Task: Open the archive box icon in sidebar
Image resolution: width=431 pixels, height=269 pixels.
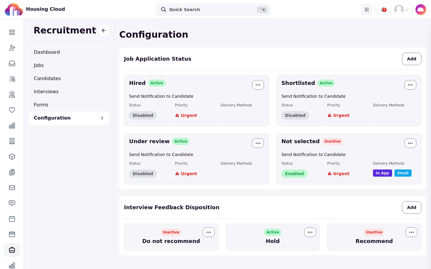Action: click(12, 234)
